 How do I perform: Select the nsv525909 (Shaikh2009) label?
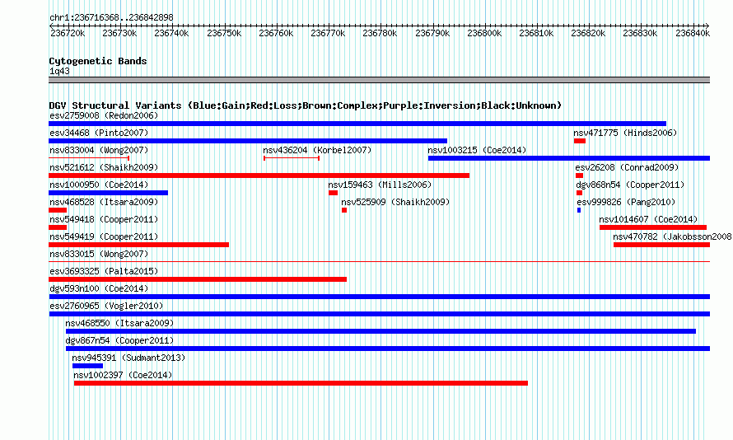(395, 202)
